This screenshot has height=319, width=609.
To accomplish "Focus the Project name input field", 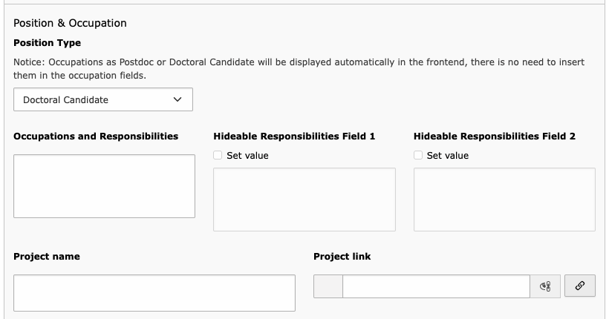I will tap(154, 293).
